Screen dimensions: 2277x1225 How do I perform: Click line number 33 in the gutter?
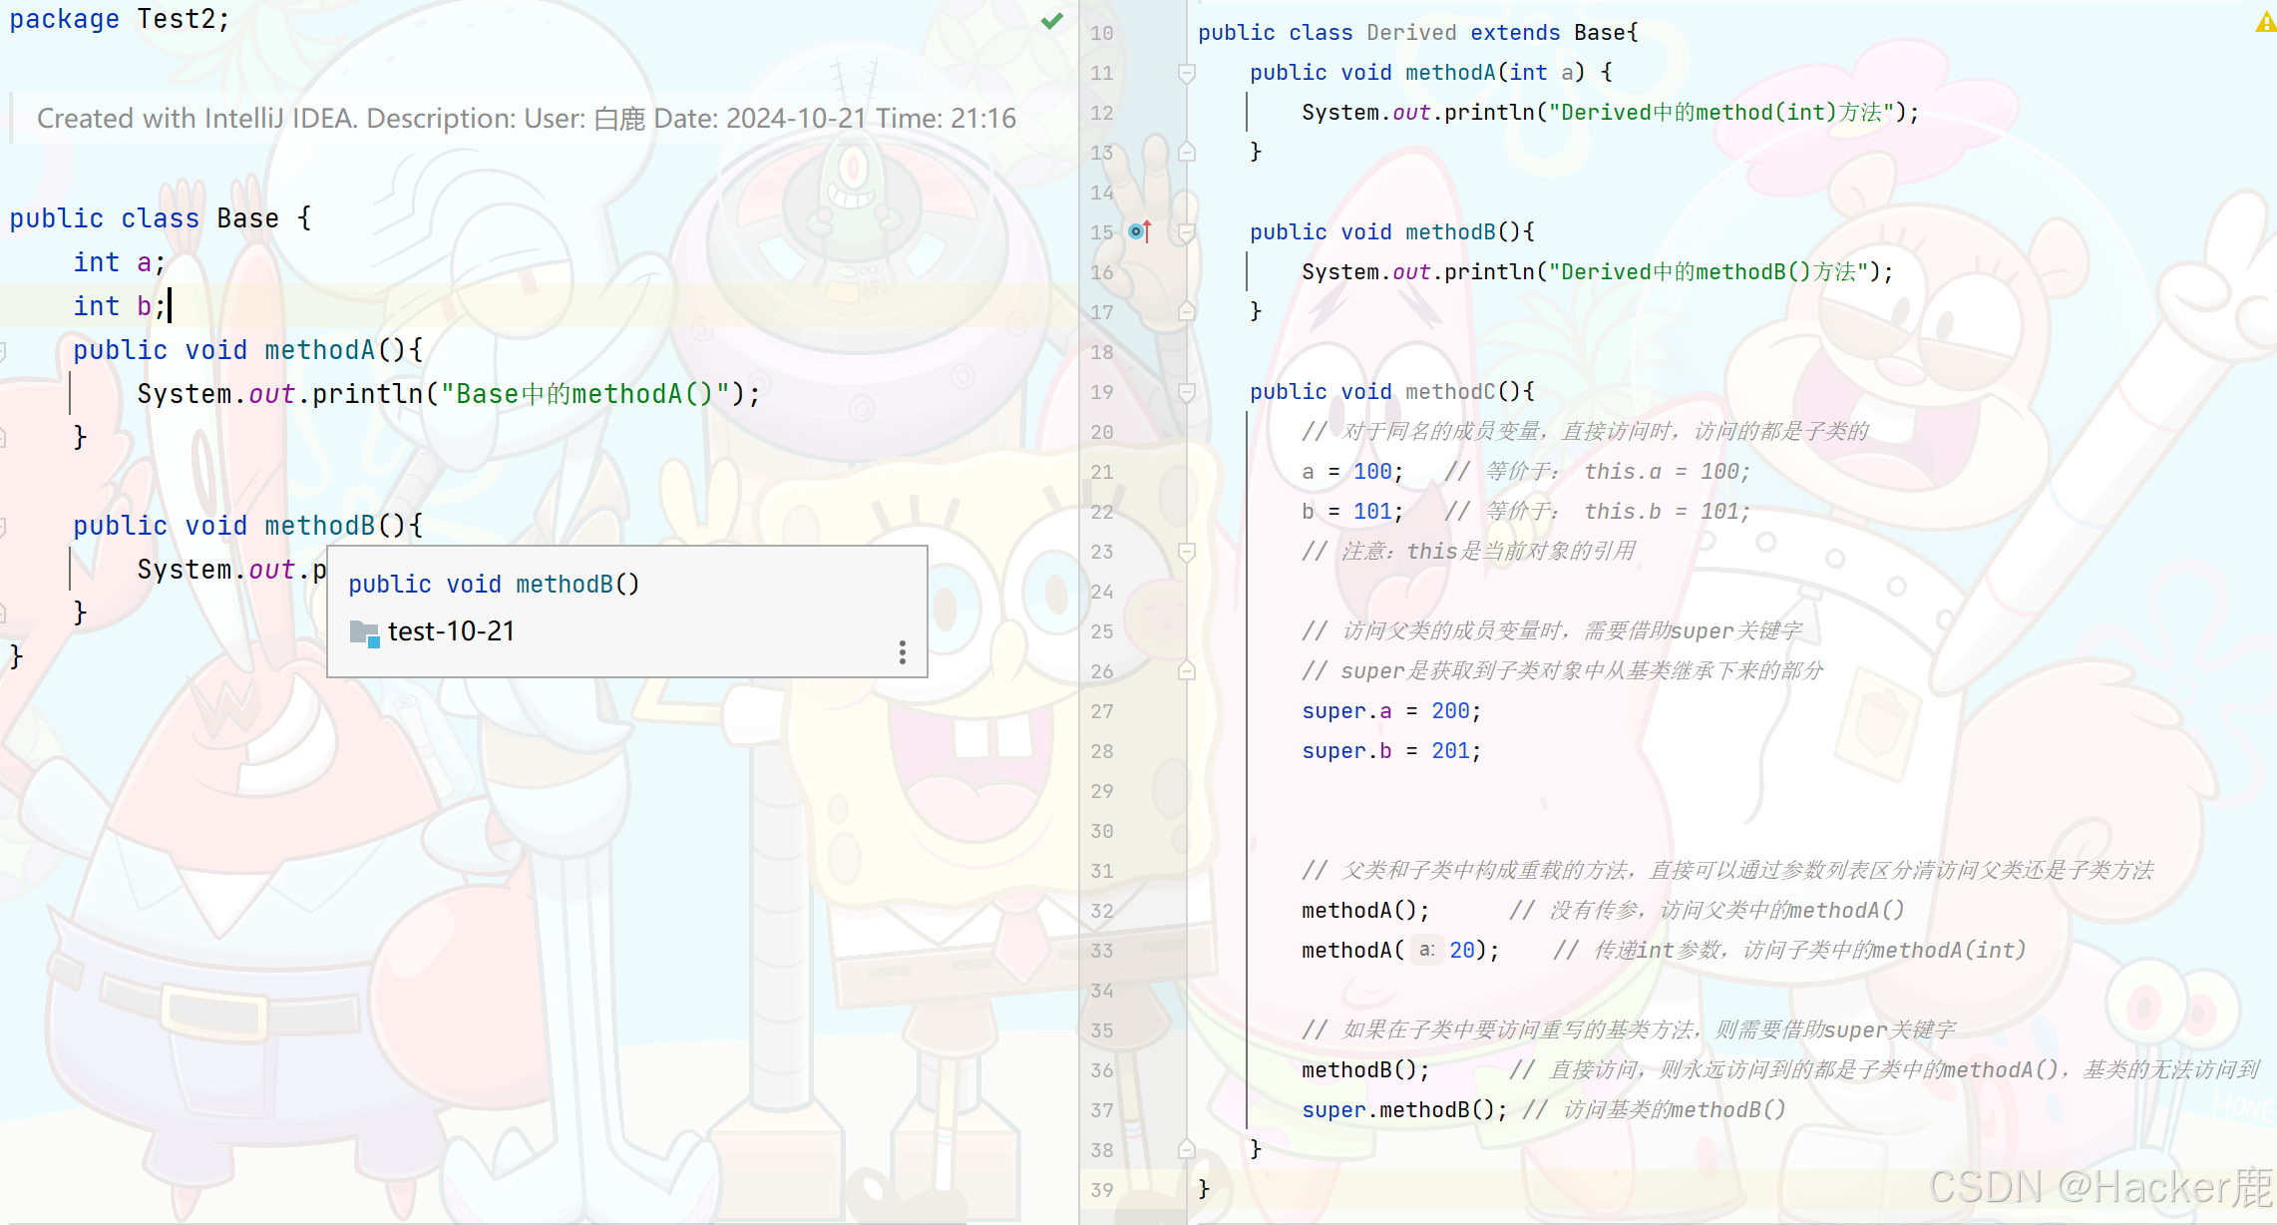(1101, 951)
